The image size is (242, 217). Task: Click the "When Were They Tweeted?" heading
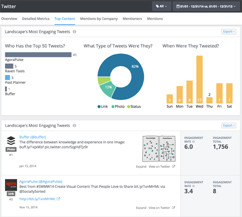(x=191, y=46)
